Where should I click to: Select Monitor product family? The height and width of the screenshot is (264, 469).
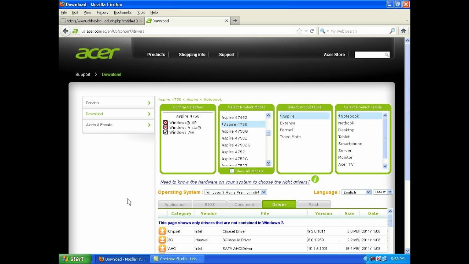(x=345, y=157)
